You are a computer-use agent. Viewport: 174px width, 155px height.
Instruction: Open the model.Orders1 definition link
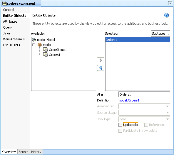129,100
